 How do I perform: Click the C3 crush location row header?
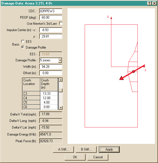pyautogui.click(x=31, y=94)
